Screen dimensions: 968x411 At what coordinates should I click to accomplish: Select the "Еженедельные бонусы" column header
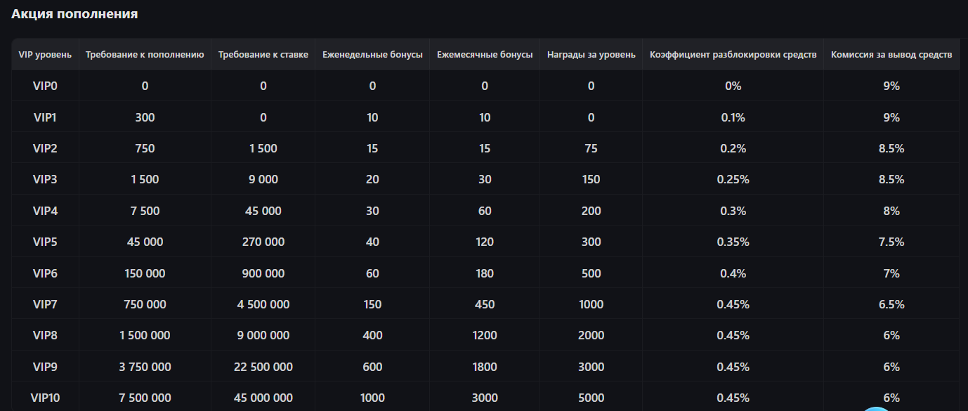click(372, 55)
